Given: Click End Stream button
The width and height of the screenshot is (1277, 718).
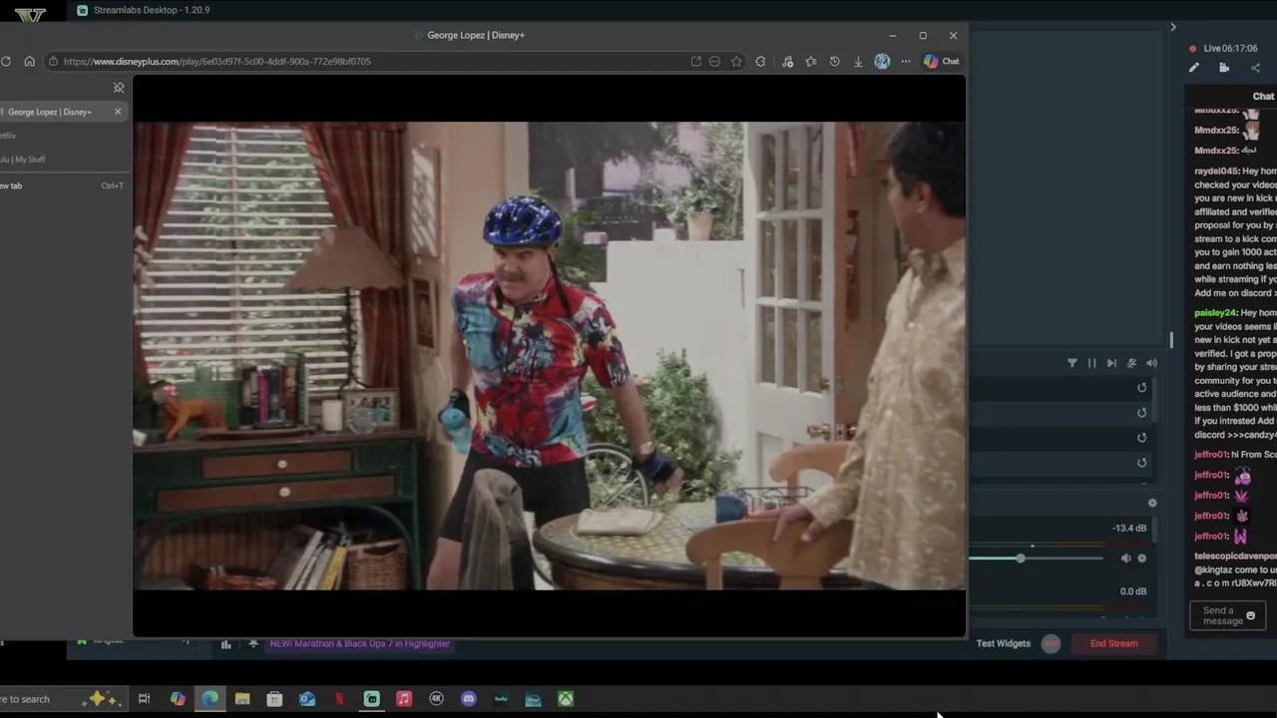Looking at the screenshot, I should tap(1113, 643).
